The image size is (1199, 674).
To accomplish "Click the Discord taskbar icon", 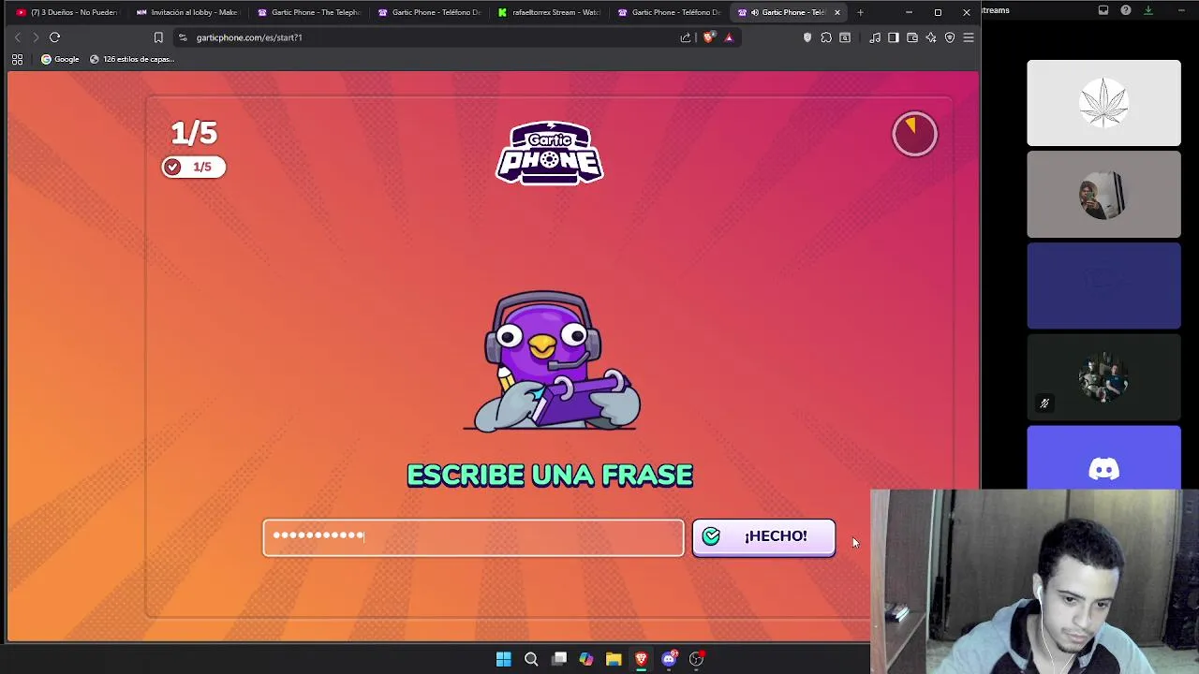I will tap(669, 659).
